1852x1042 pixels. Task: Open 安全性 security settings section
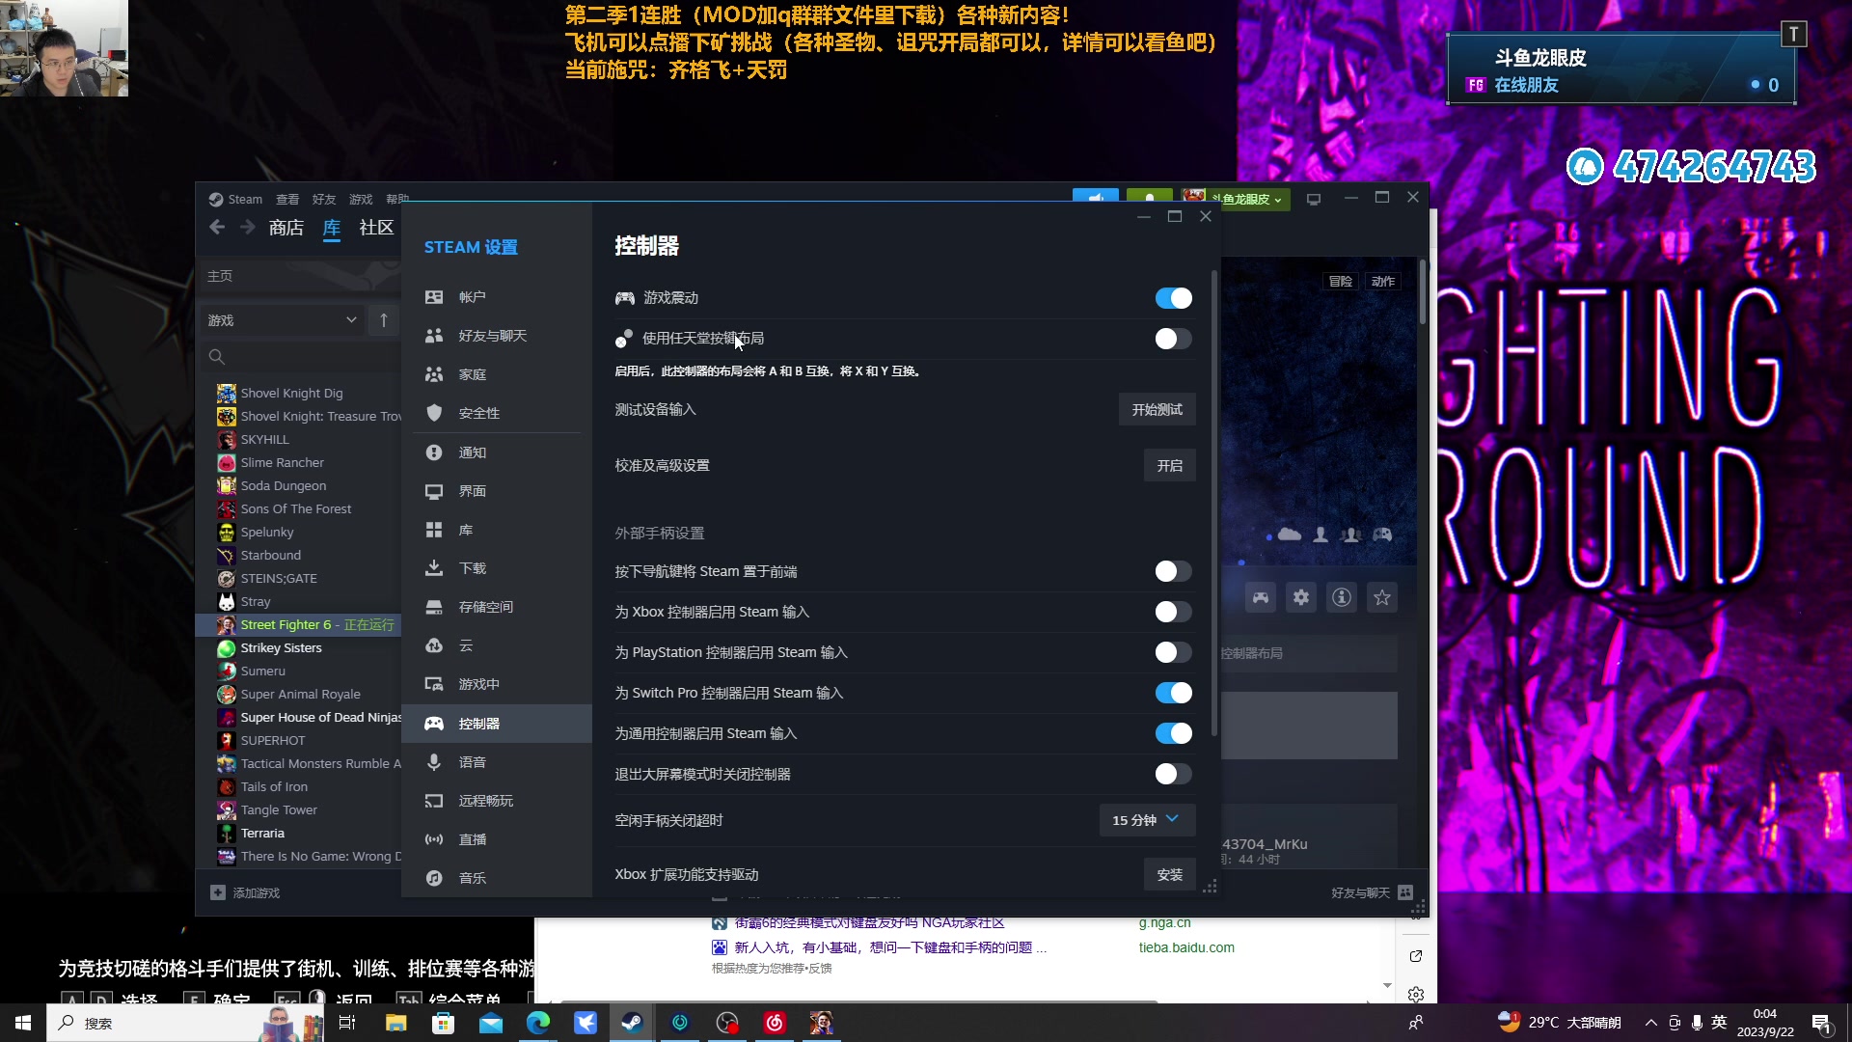(496, 413)
